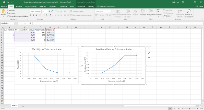
Task: Switch to the Invoegen ribbon tab
Action: click(x=19, y=6)
